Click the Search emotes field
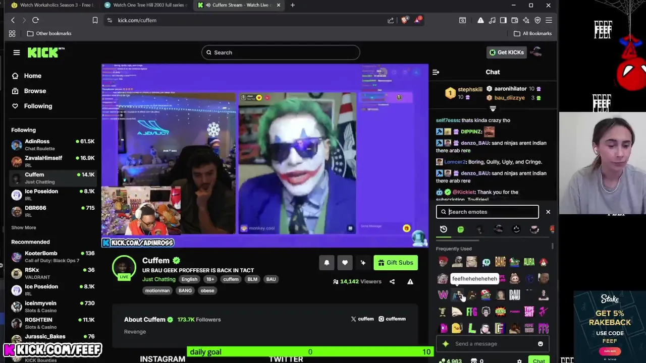The width and height of the screenshot is (646, 363). (488, 212)
